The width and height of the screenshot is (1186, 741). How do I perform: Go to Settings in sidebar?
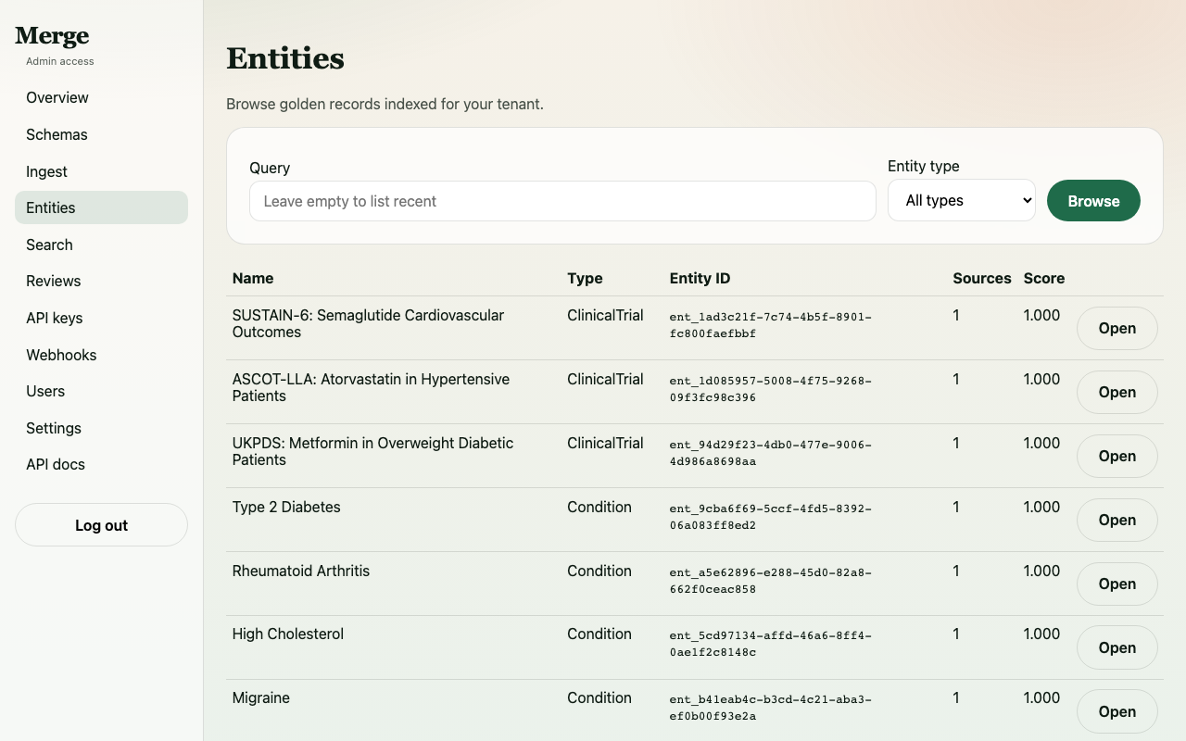101,428
